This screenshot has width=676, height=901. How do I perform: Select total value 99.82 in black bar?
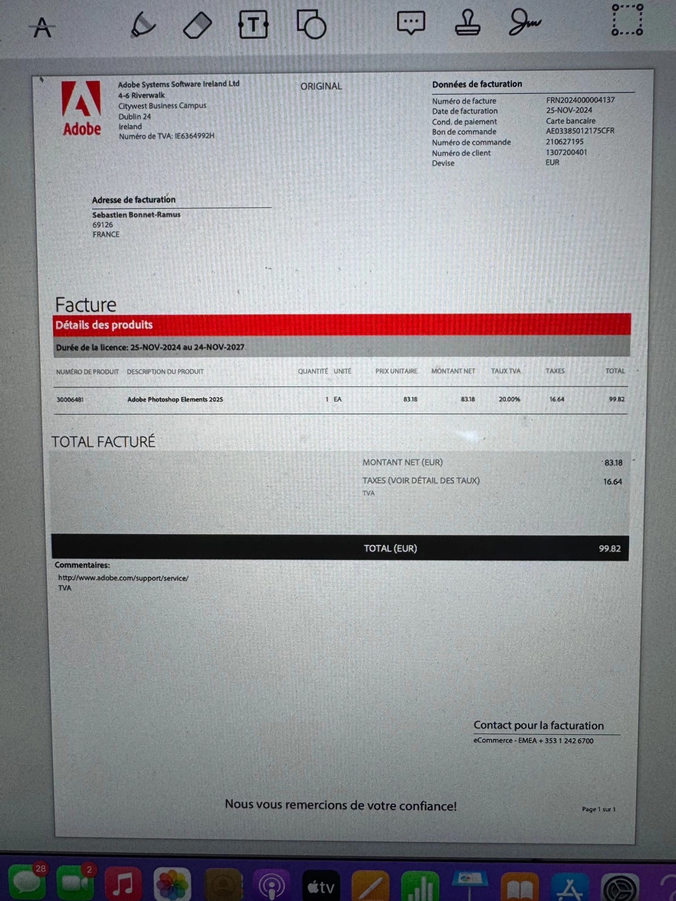point(610,548)
